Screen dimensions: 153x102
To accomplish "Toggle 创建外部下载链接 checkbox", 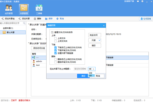I will 55,53.
